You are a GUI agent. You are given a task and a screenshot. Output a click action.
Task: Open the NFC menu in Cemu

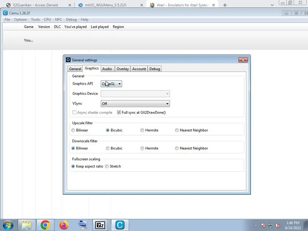(x=59, y=20)
